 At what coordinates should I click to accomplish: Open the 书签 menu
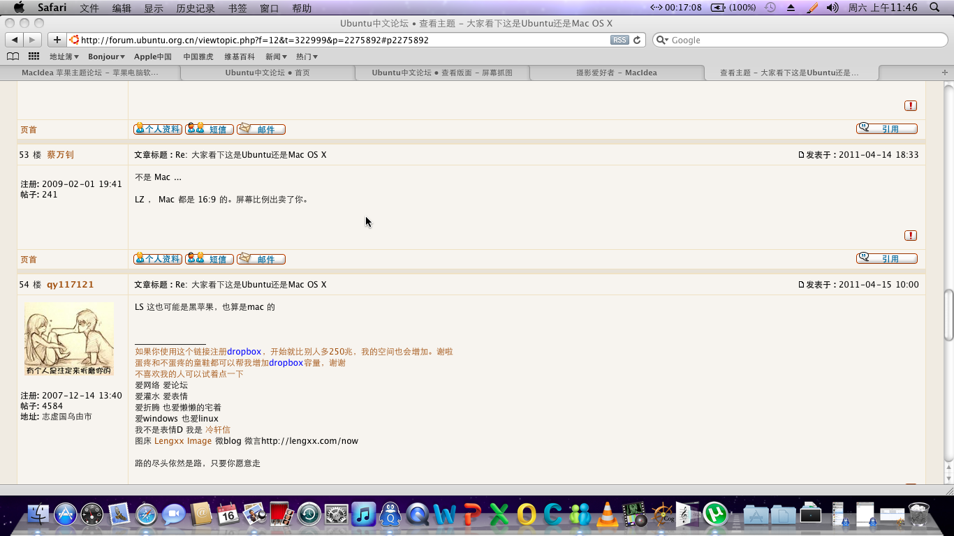[237, 8]
